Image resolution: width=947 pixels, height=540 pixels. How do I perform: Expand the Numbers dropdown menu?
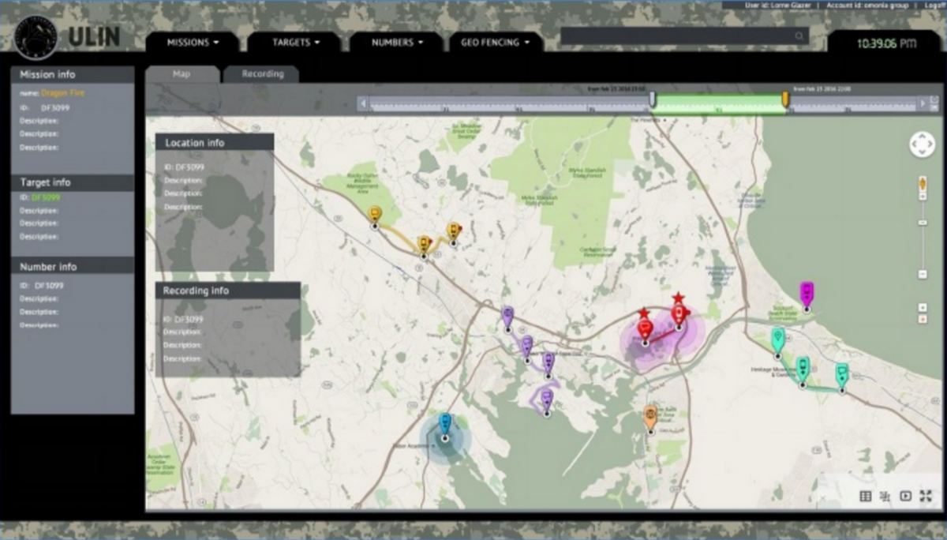pos(397,43)
